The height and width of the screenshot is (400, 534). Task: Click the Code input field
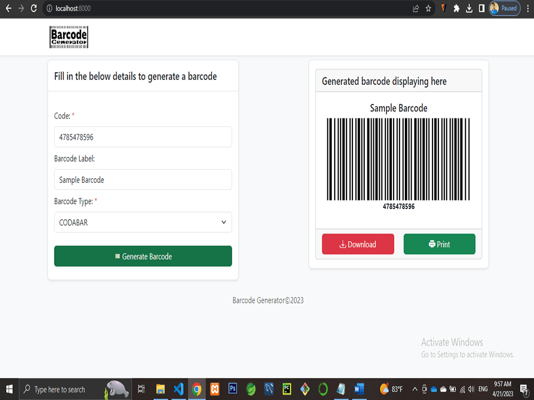coord(143,137)
